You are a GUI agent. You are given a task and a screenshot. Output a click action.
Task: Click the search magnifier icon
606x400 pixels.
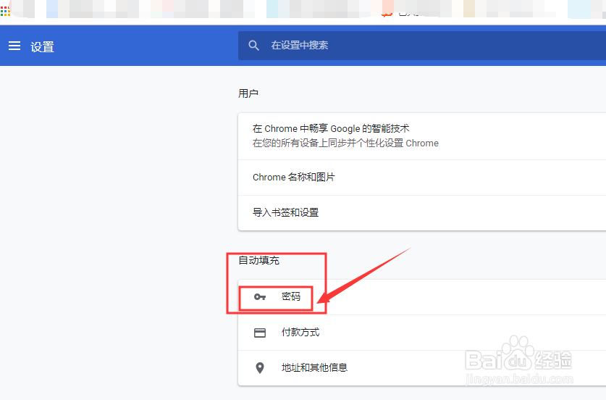click(x=253, y=46)
